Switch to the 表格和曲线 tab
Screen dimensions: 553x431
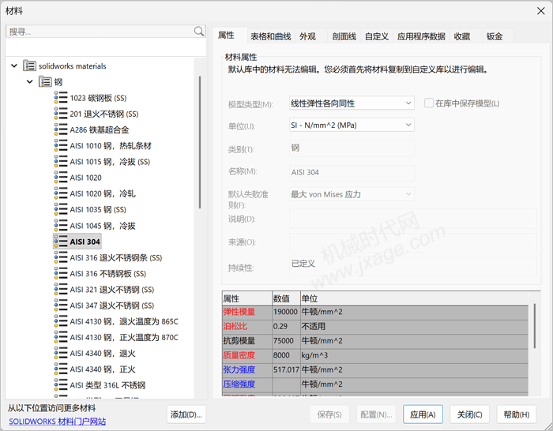point(270,36)
